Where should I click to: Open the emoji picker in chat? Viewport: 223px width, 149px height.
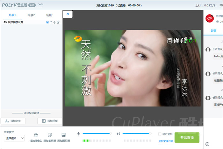[207, 144]
